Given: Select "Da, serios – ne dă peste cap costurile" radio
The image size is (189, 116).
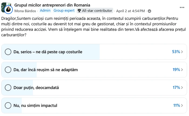Looking at the screenshot, I should (8, 52).
